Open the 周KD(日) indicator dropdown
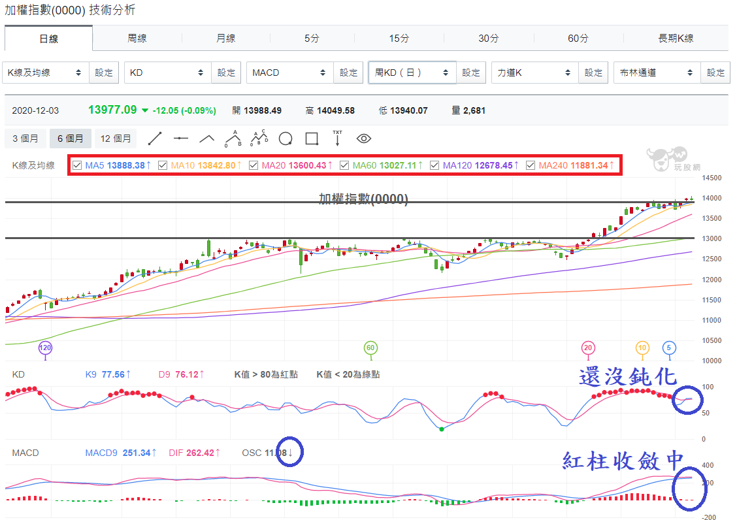 click(x=412, y=73)
